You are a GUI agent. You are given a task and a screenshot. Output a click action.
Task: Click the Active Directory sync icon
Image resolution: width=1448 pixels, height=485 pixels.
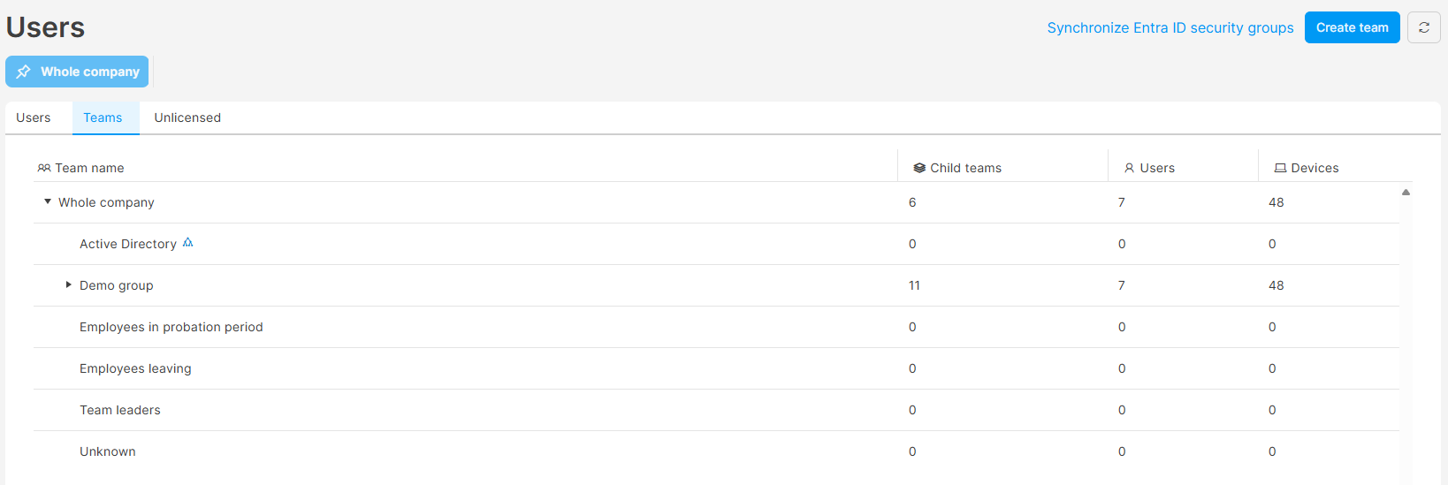(187, 243)
